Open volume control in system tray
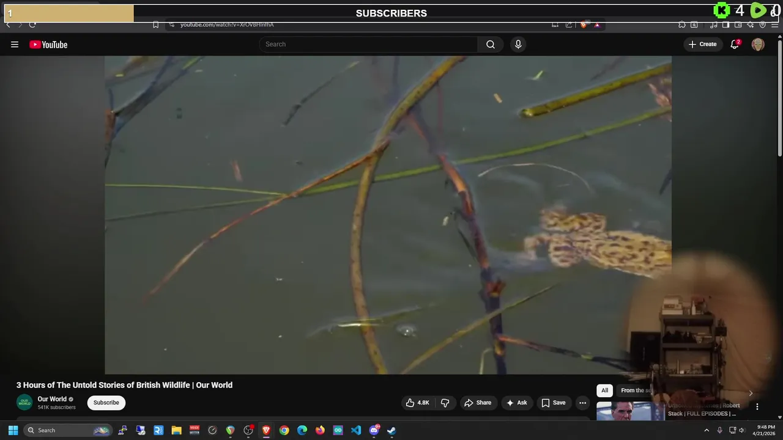This screenshot has height=440, width=783. pos(741,430)
